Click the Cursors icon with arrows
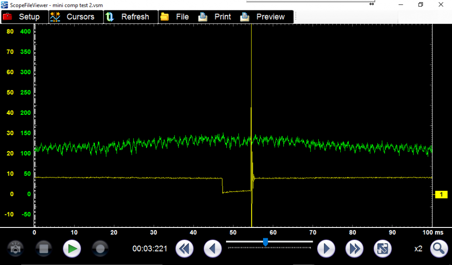 55,17
